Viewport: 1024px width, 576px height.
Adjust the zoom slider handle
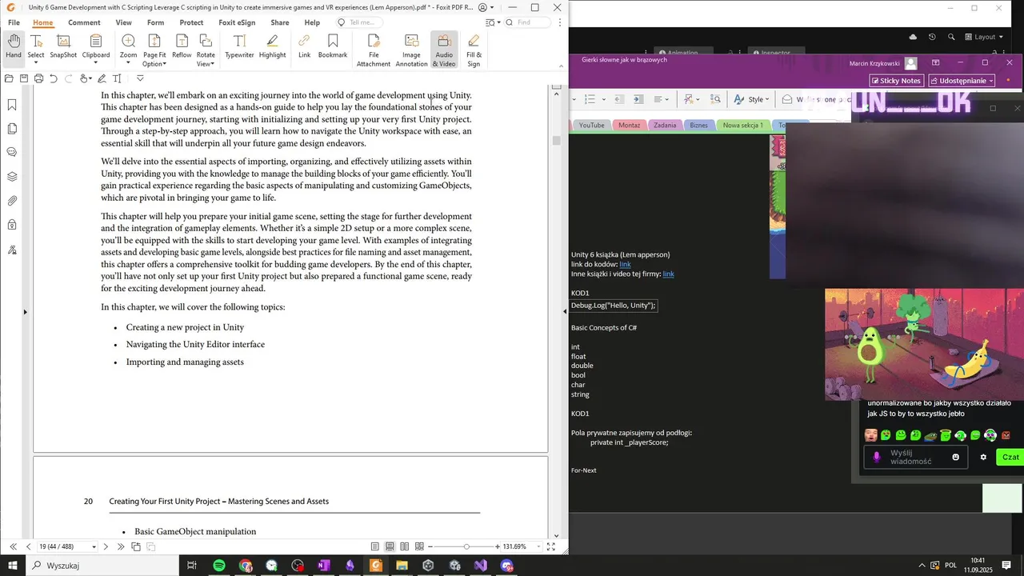466,546
